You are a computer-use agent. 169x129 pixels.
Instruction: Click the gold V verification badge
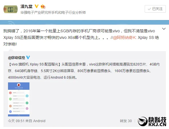pos(37,6)
